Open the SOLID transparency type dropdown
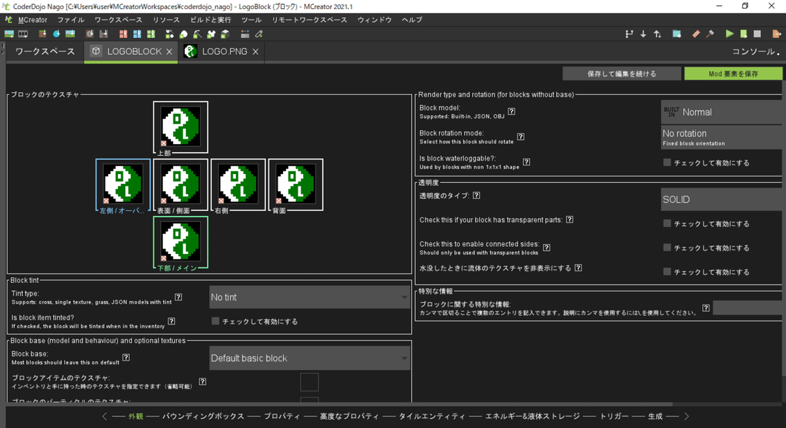This screenshot has width=786, height=428. click(720, 199)
